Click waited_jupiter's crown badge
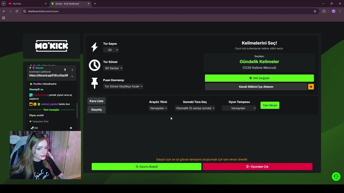 pyautogui.click(x=31, y=104)
